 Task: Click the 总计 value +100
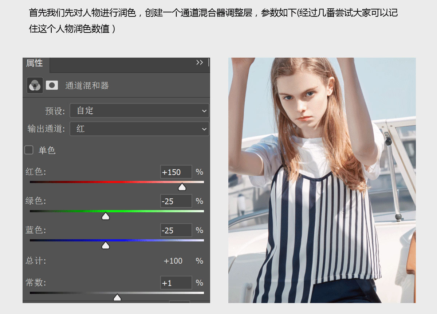(x=173, y=261)
